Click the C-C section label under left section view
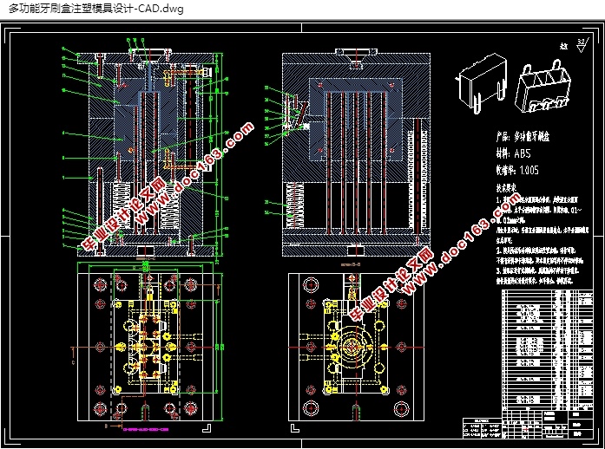 point(146,258)
